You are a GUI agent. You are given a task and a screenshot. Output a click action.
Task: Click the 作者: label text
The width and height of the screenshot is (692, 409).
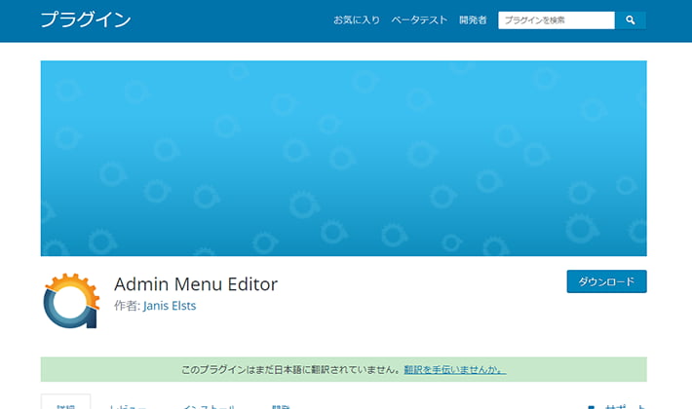coord(127,306)
